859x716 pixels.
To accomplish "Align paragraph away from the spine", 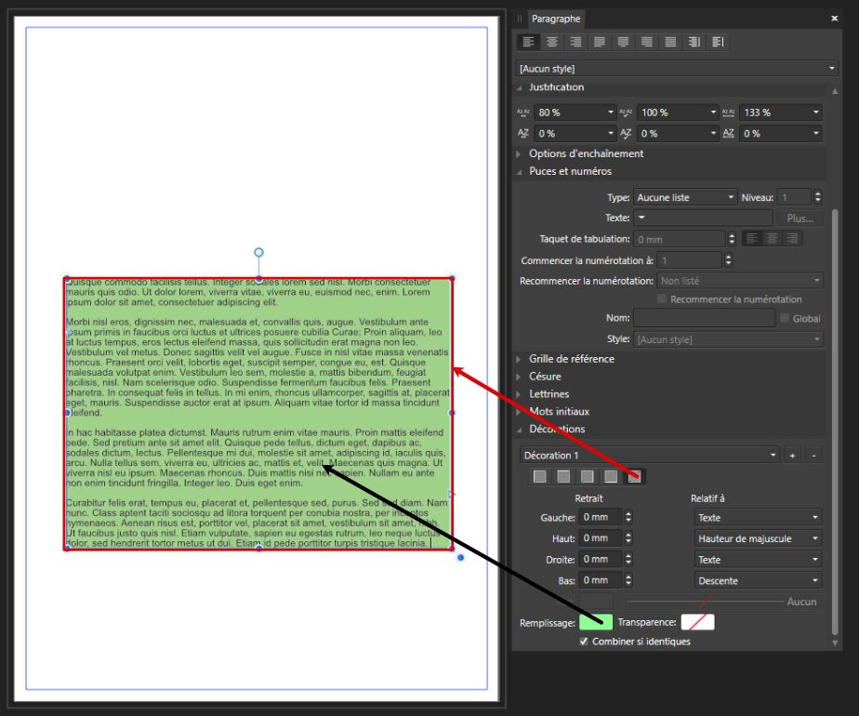I will click(x=718, y=42).
